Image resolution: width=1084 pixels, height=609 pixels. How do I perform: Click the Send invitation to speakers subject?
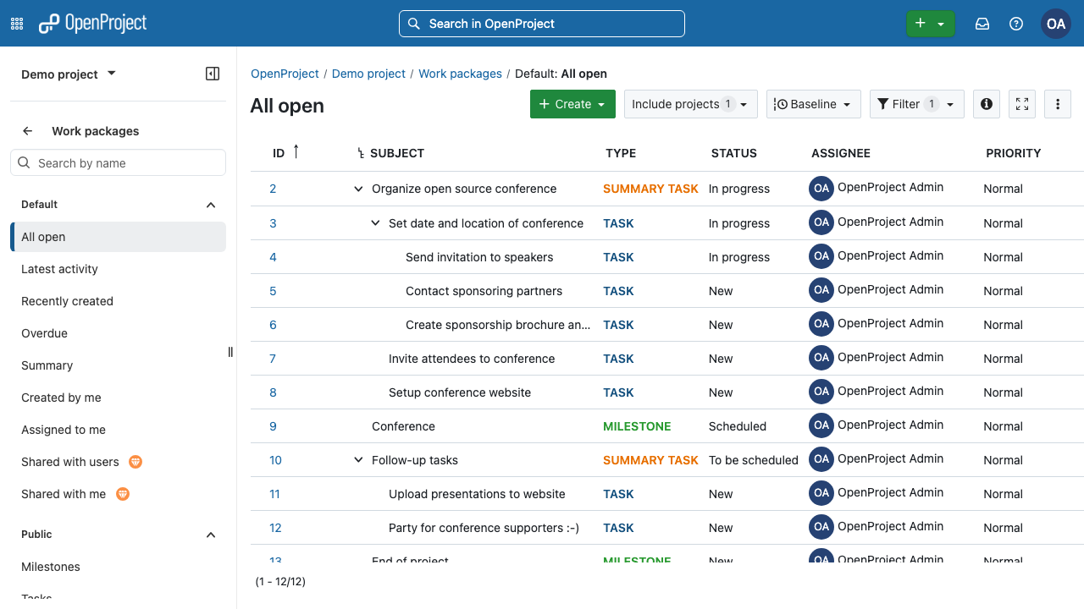point(479,257)
